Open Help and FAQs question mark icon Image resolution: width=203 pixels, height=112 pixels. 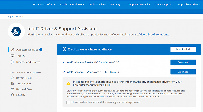[12, 89]
